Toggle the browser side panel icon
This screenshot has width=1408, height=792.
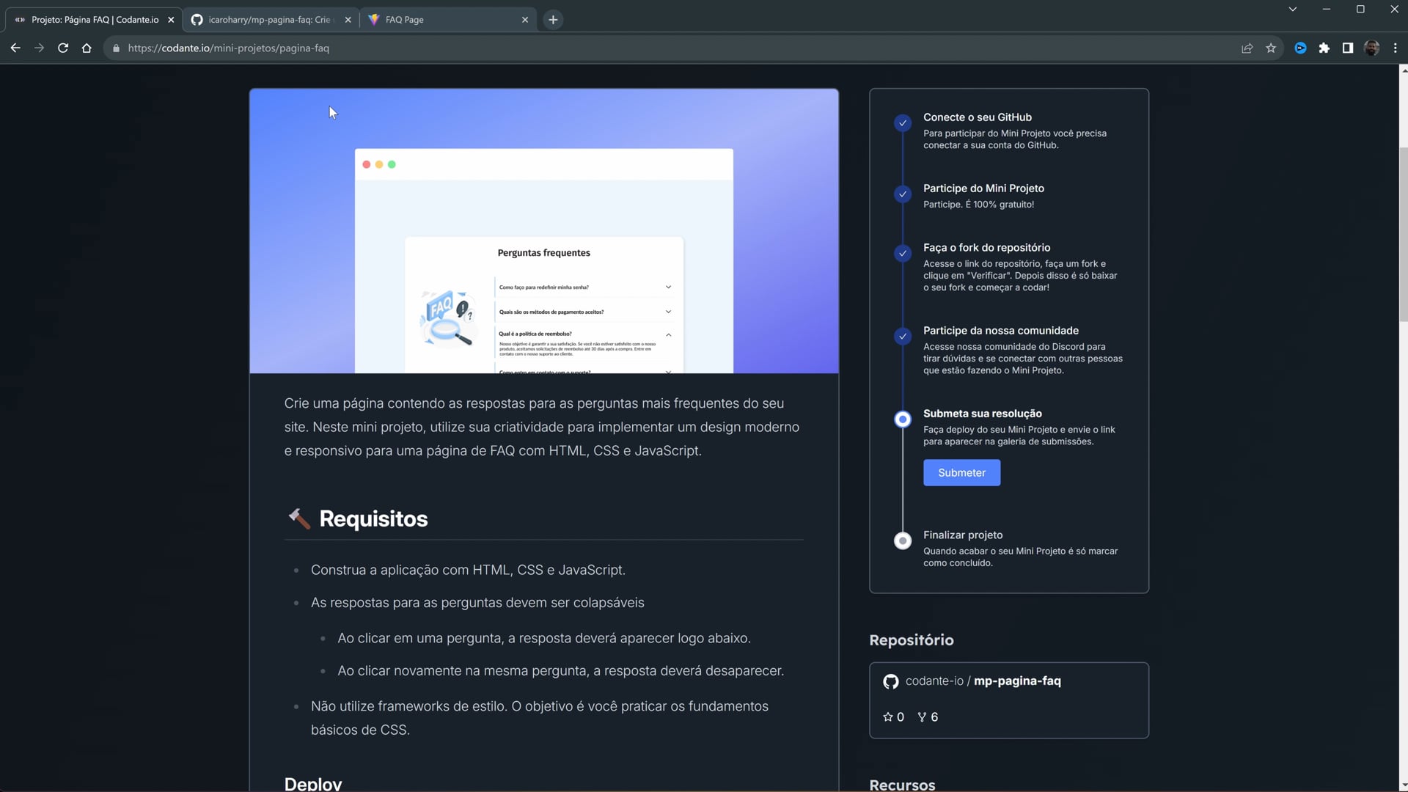(x=1347, y=48)
